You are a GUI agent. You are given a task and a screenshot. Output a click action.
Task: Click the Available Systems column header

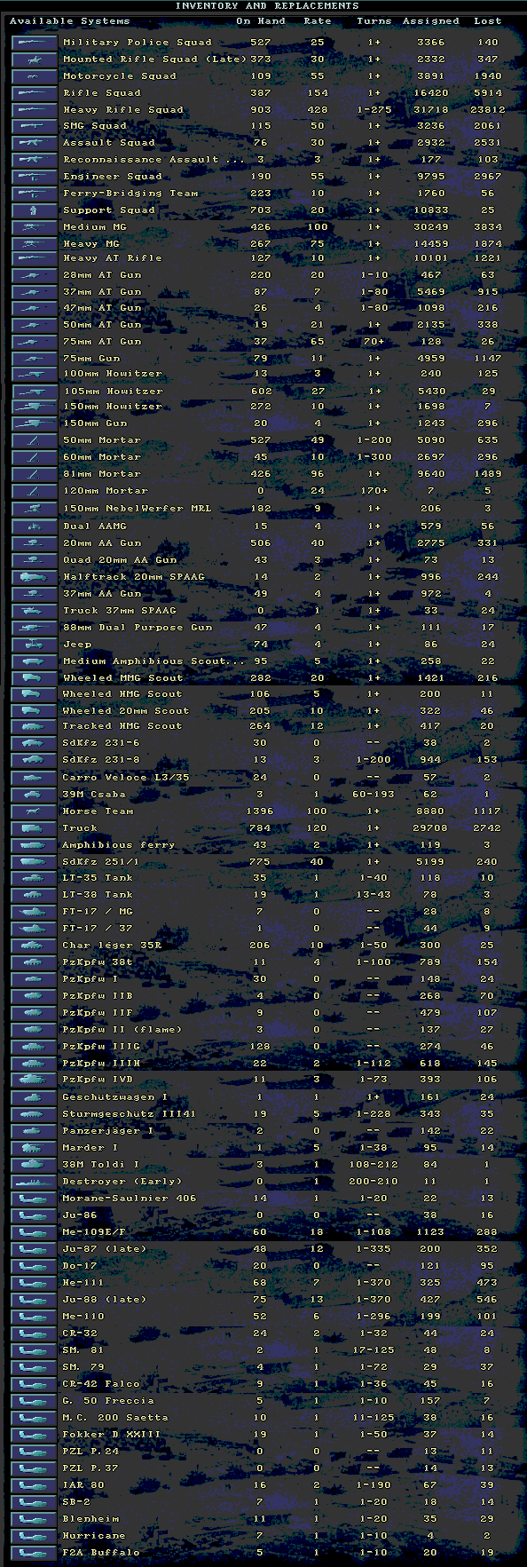click(x=70, y=21)
